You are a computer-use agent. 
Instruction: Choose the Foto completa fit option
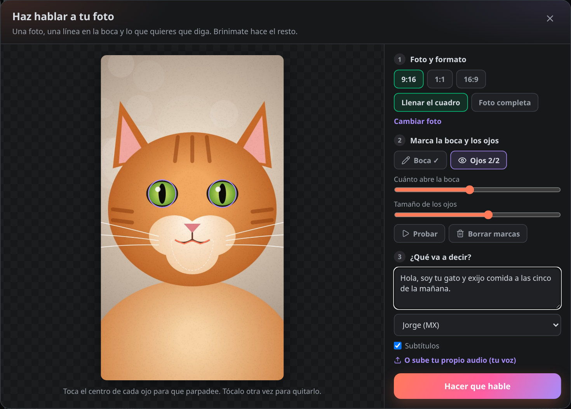coord(505,103)
